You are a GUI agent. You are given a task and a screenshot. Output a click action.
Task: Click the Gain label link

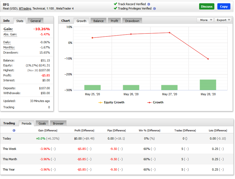click(8, 29)
